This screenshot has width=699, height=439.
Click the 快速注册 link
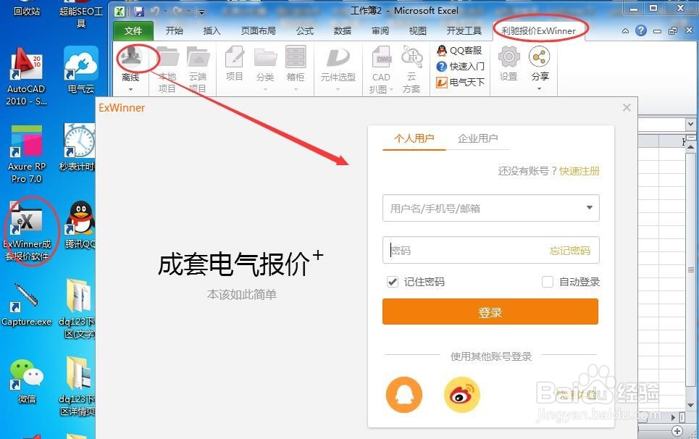click(x=579, y=171)
